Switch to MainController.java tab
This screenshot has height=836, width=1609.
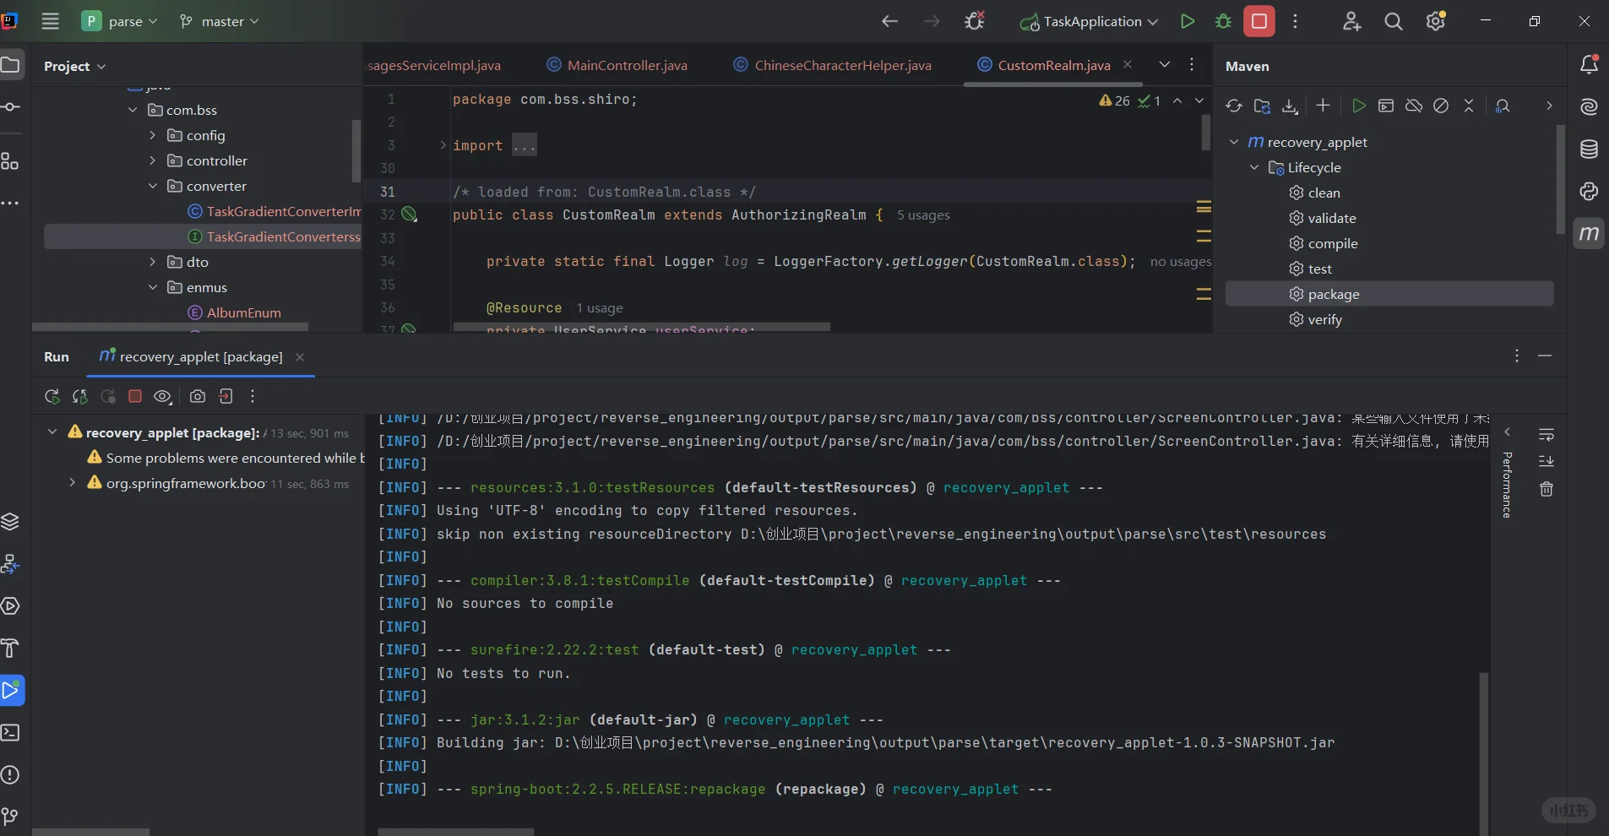[x=627, y=65]
